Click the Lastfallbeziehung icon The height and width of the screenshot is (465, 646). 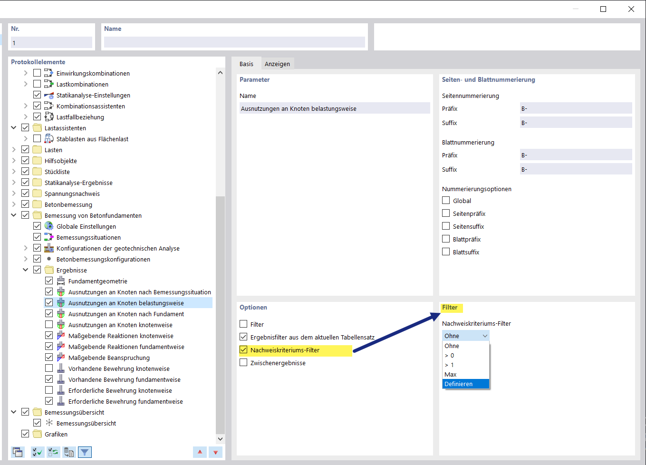(x=48, y=117)
